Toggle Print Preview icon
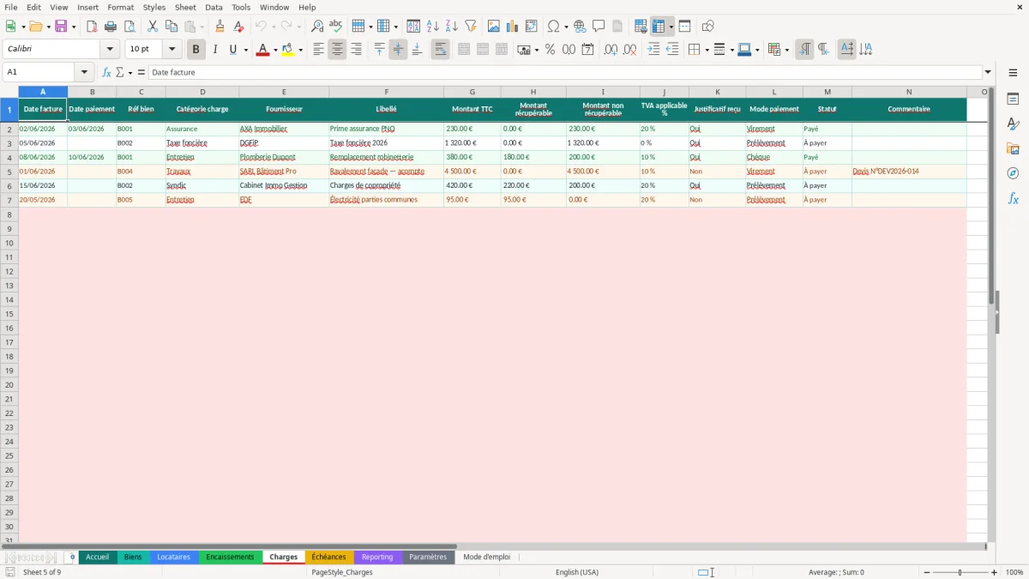The height and width of the screenshot is (579, 1029). 129,27
